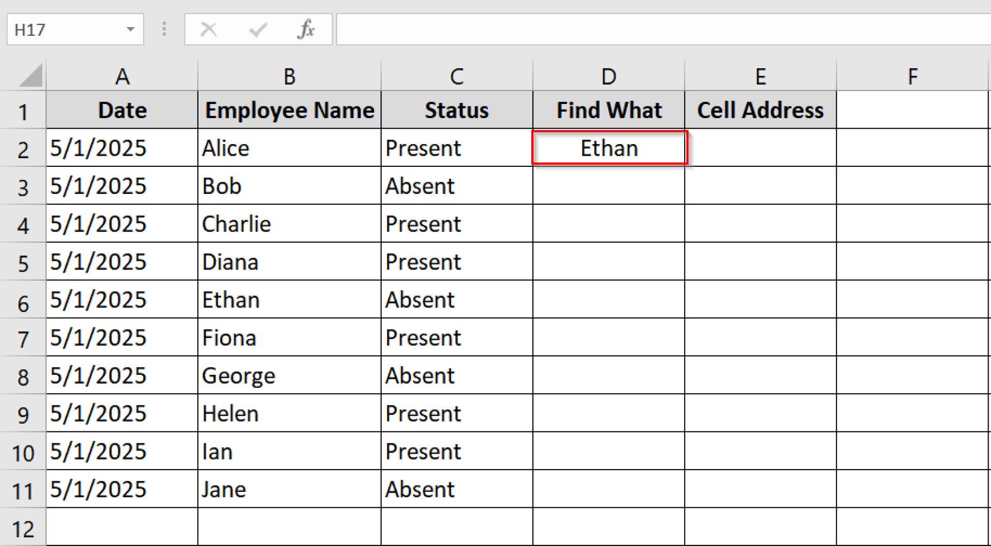Select empty cell under Cell Address header
The image size is (991, 546).
click(760, 148)
